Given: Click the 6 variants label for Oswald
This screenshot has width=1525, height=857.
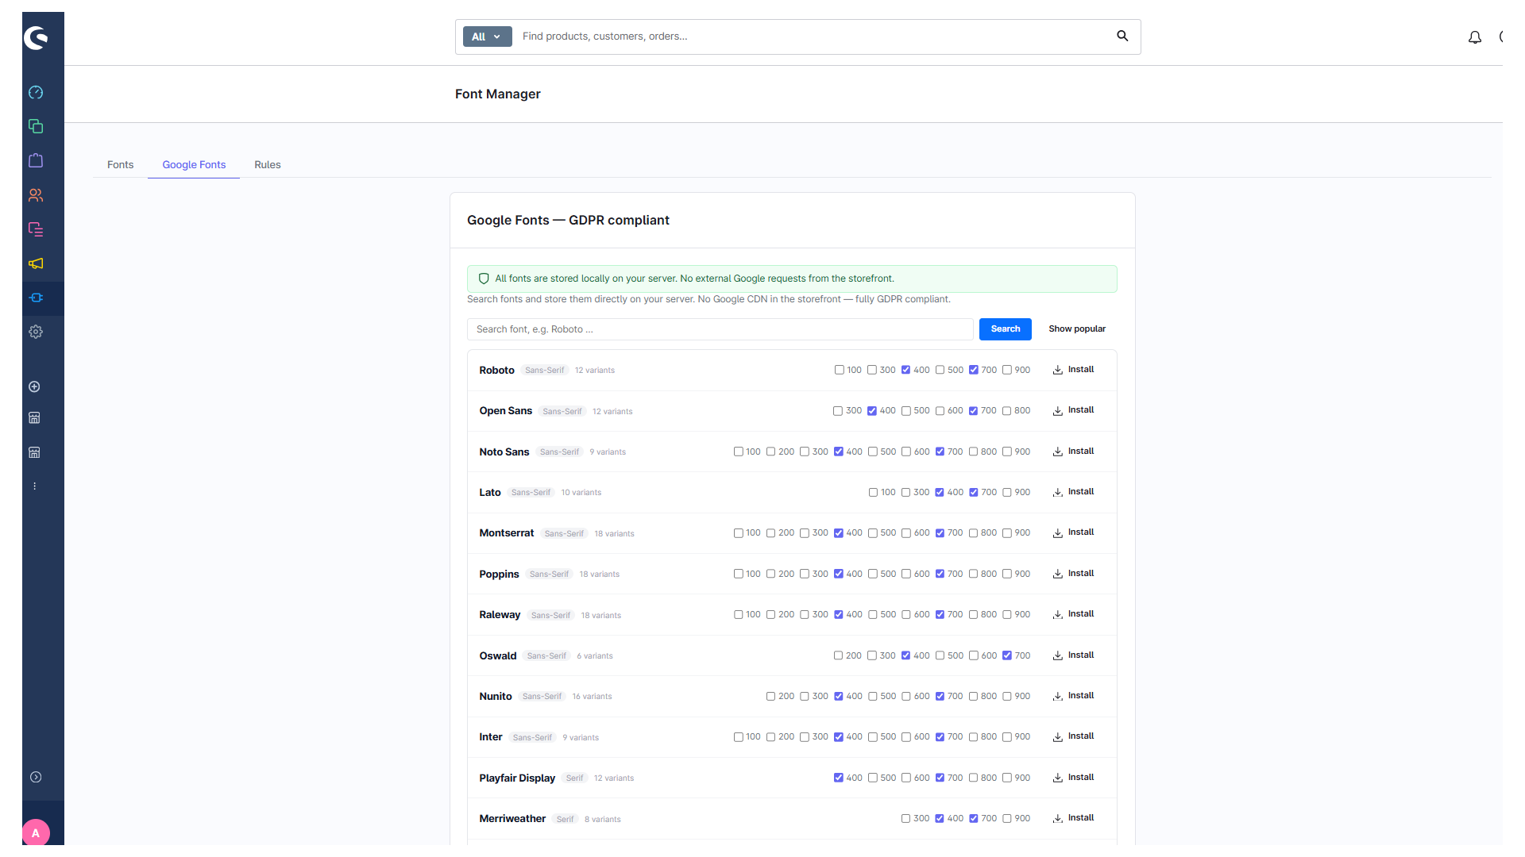Looking at the screenshot, I should coord(595,656).
